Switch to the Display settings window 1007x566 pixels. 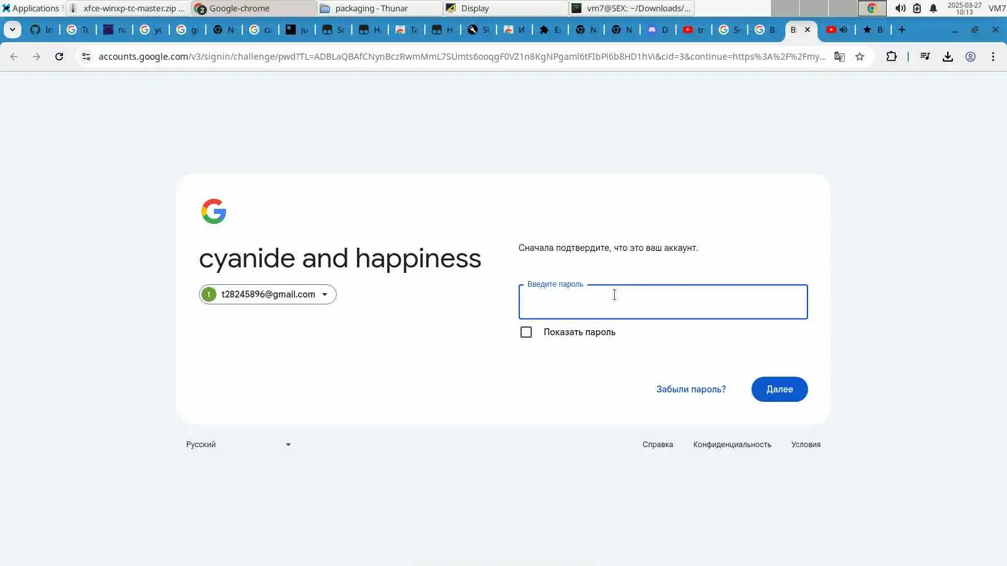506,8
